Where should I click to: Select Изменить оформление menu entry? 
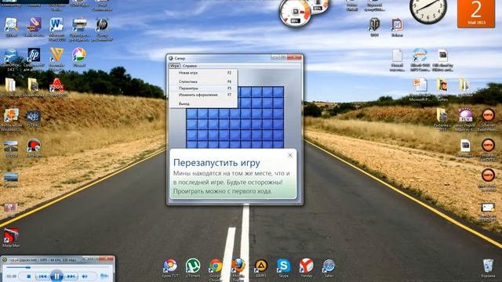pos(204,95)
